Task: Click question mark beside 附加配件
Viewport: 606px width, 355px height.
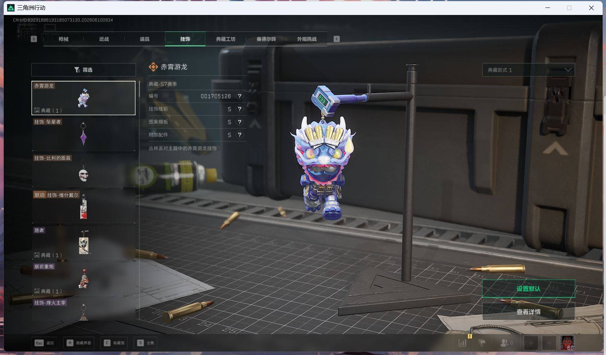Action: pyautogui.click(x=240, y=135)
